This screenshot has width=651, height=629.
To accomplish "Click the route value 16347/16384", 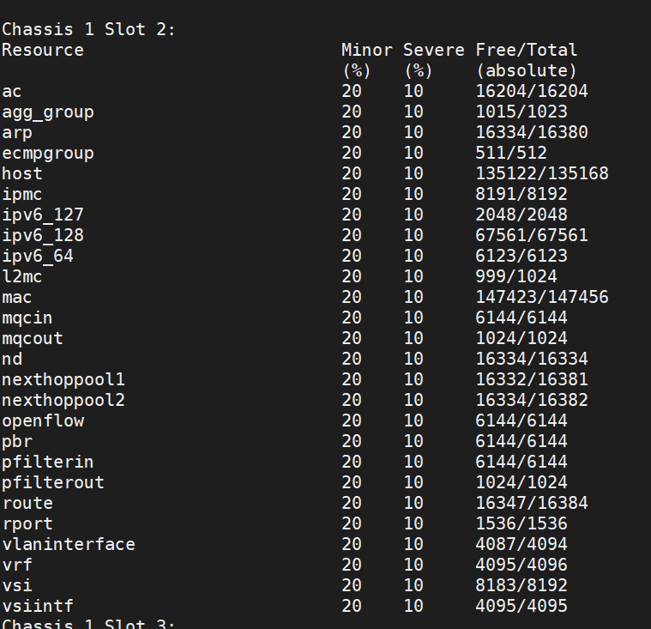I will [x=532, y=503].
